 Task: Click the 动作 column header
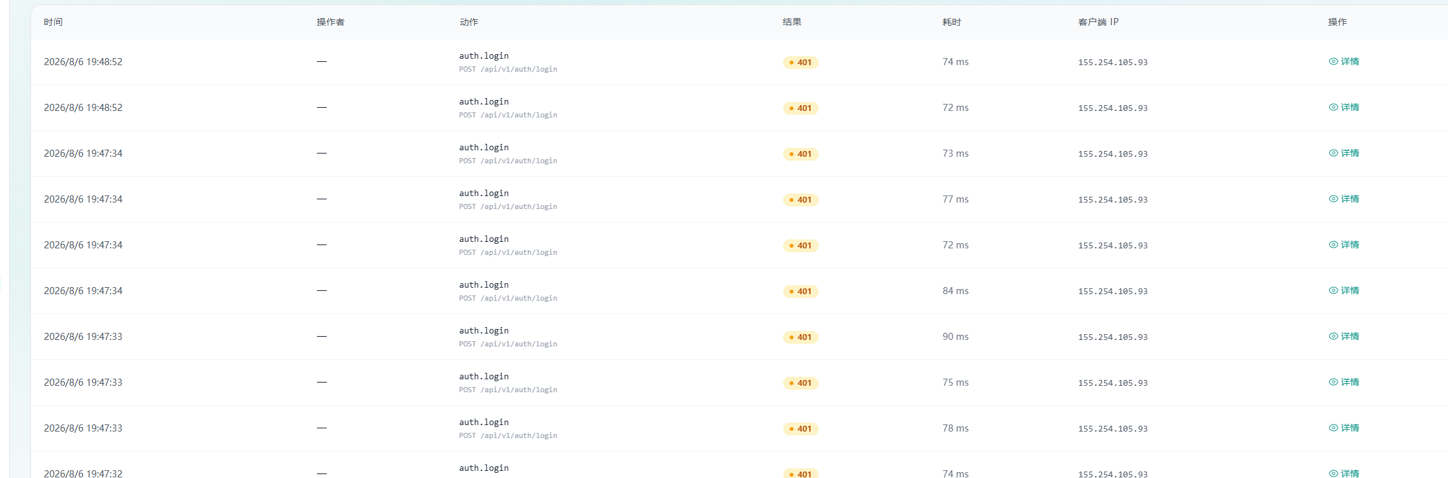468,22
